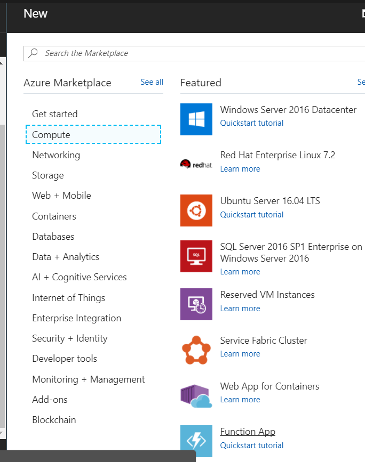Click the magnifying glass search icon
The width and height of the screenshot is (365, 462).
33,53
